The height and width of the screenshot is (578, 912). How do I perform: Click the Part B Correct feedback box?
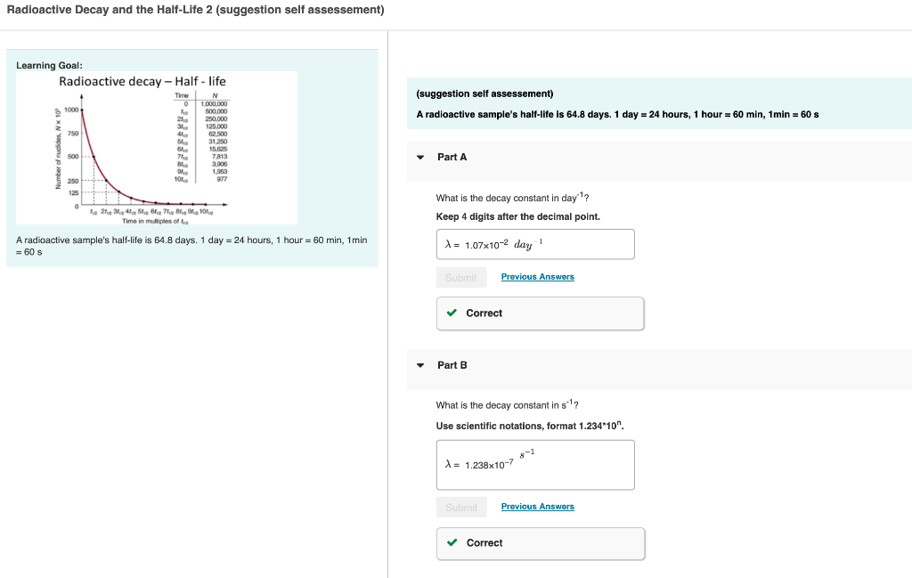click(541, 543)
